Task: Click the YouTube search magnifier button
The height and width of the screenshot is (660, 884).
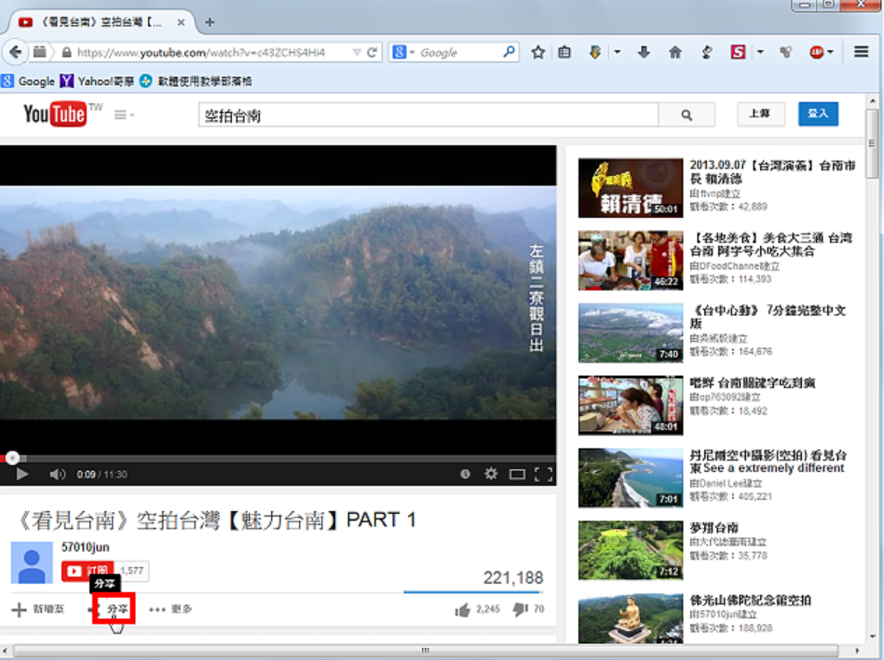Action: pyautogui.click(x=687, y=115)
